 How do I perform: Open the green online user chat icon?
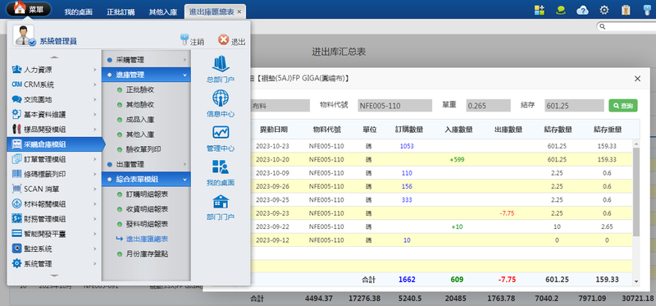point(561,10)
